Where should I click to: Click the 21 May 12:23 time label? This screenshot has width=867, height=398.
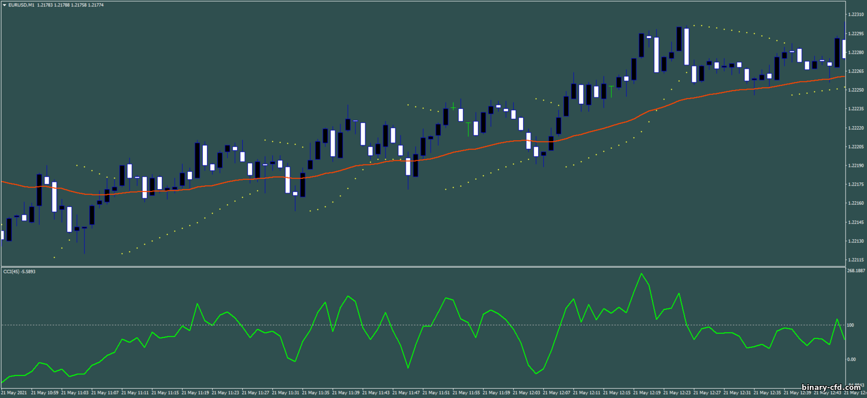[677, 393]
